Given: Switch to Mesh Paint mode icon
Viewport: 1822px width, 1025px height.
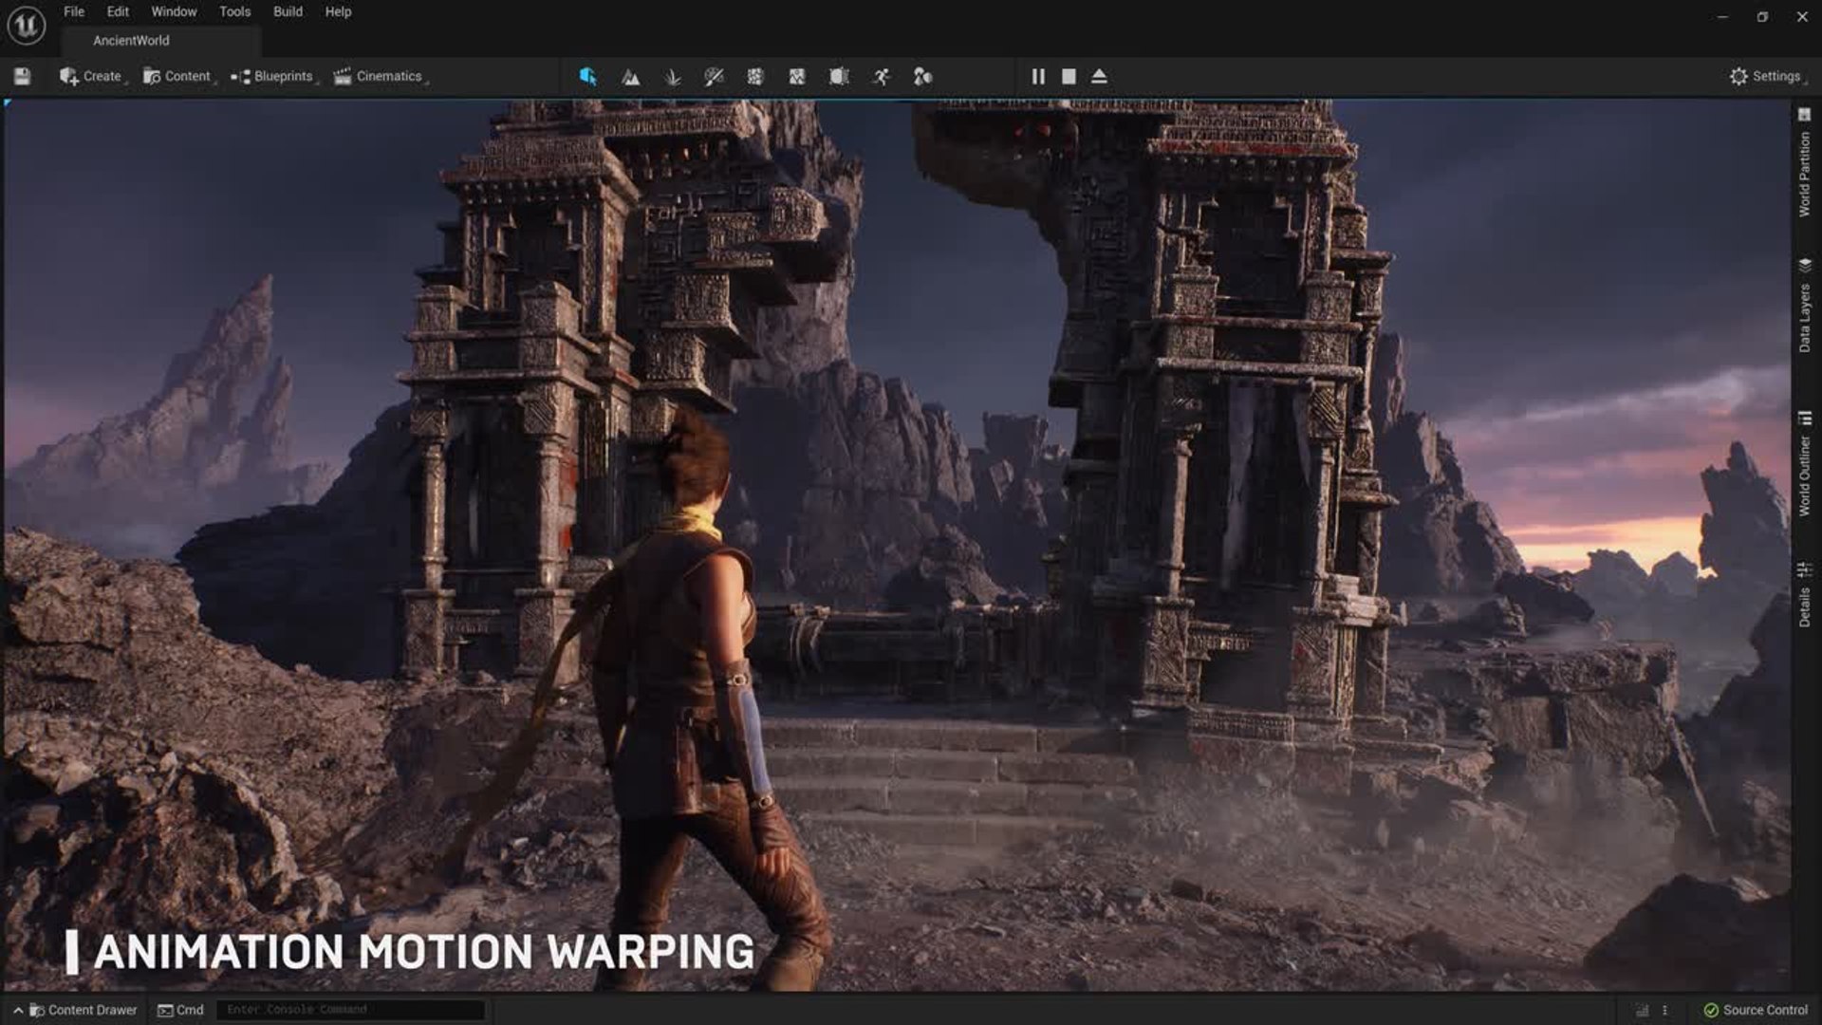Looking at the screenshot, I should [x=714, y=76].
